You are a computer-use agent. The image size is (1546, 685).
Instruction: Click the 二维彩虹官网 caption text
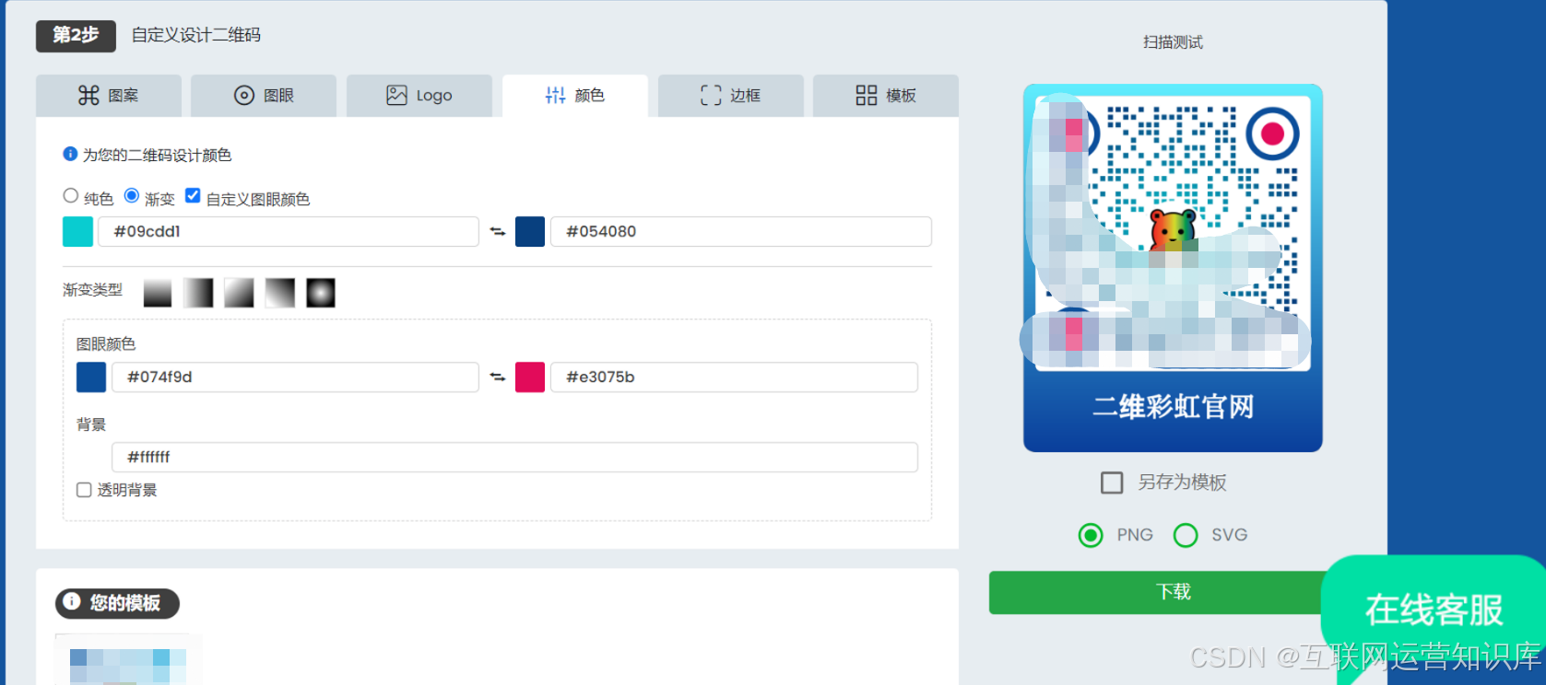[x=1173, y=406]
